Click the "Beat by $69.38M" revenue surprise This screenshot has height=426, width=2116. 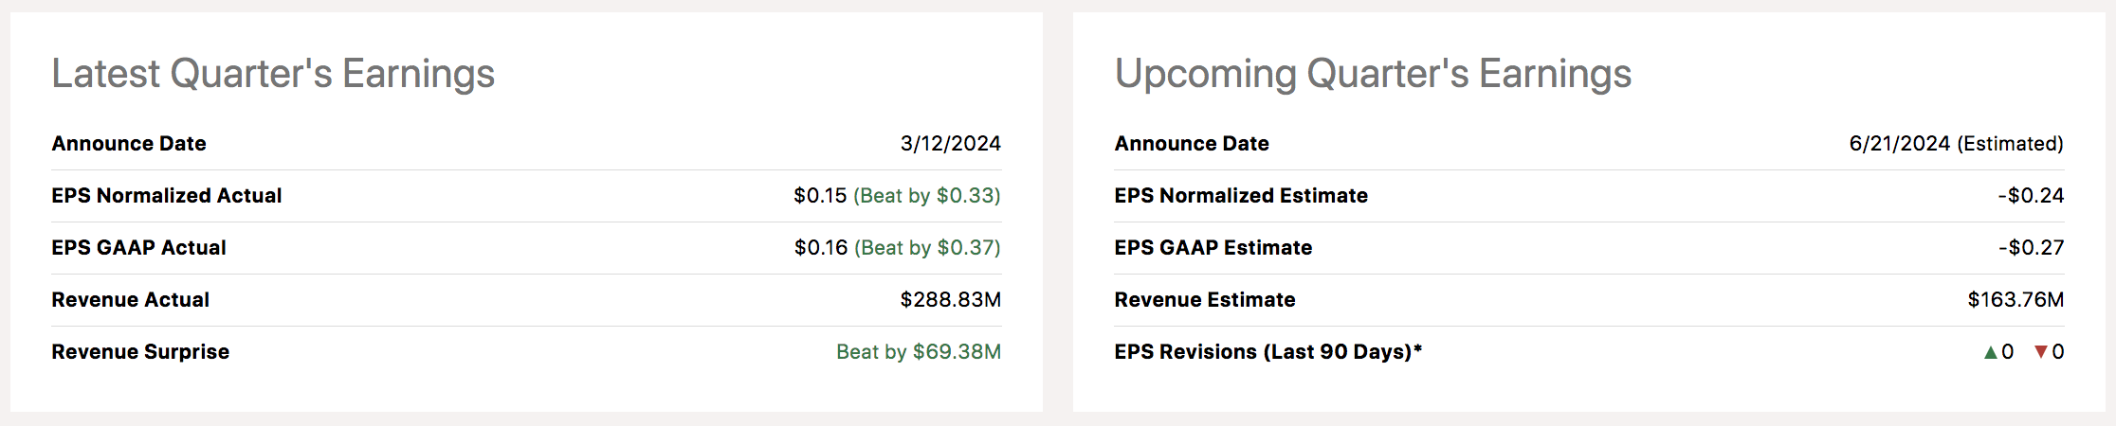click(918, 352)
